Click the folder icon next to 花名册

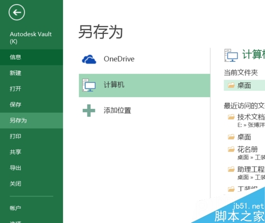point(231,150)
